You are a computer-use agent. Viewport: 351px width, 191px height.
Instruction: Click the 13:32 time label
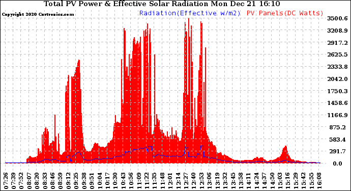click(x=225, y=181)
